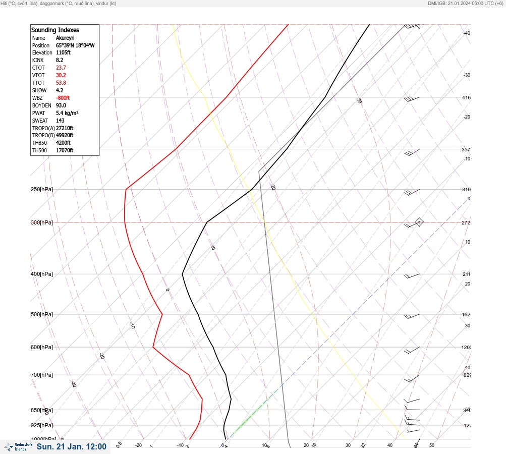Click the 250[hPa] pressure label
506x454 pixels.
pos(42,189)
